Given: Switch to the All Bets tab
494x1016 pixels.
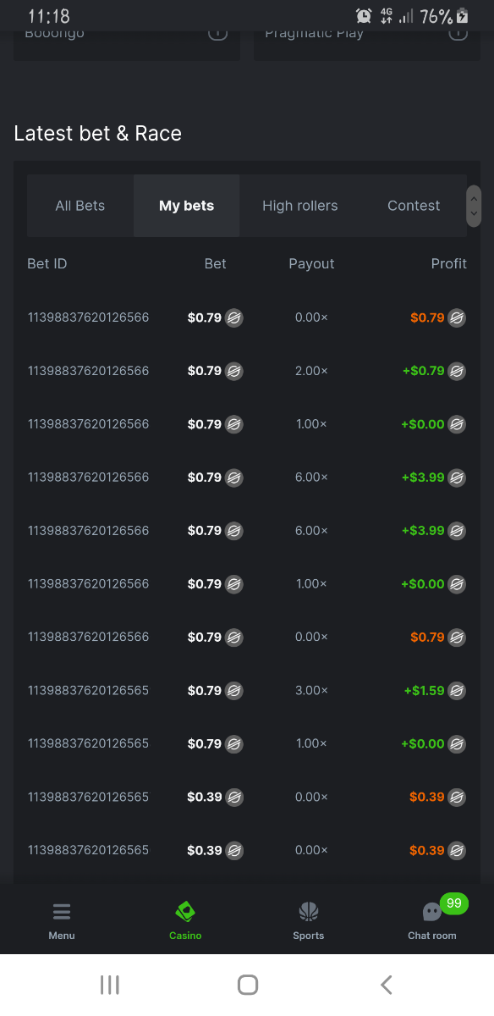Looking at the screenshot, I should click(80, 206).
